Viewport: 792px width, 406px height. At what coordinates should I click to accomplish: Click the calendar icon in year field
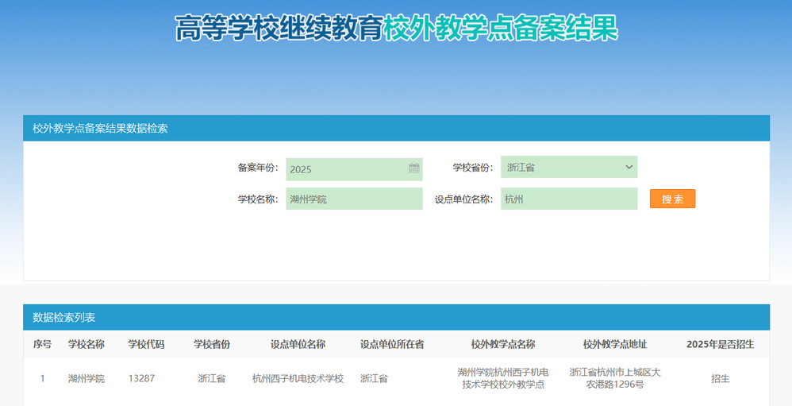[x=413, y=168]
